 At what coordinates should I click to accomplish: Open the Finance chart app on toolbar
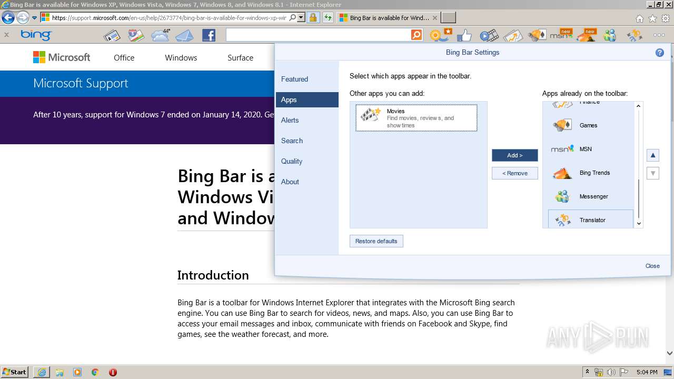(x=512, y=36)
